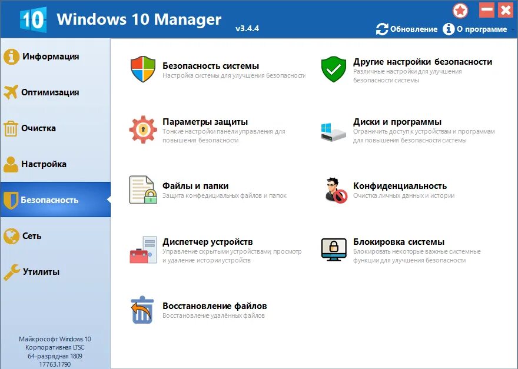This screenshot has height=369, width=518.
Task: Launch Восстановление файлов
Action: (214, 306)
